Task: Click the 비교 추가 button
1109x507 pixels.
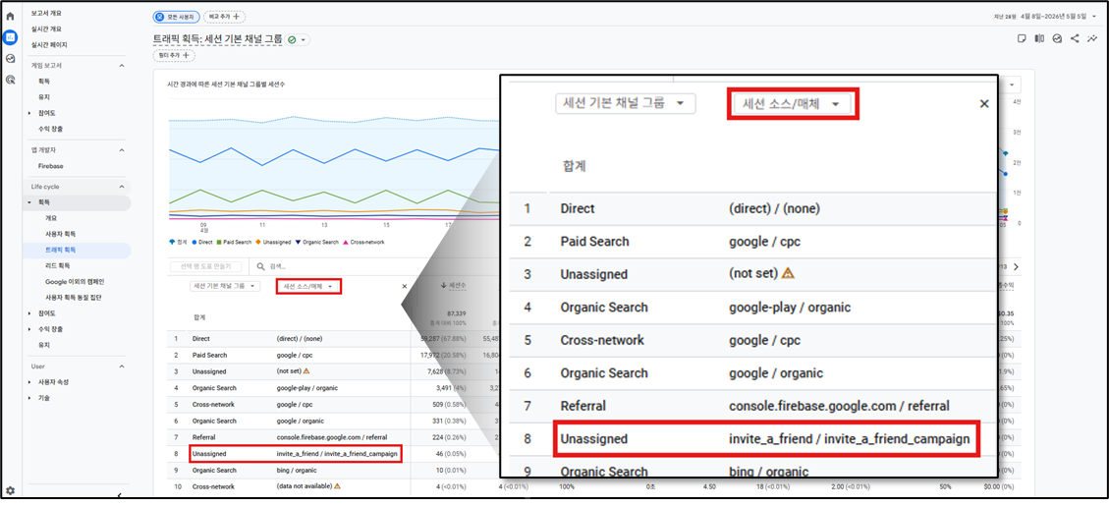Action: [x=224, y=16]
